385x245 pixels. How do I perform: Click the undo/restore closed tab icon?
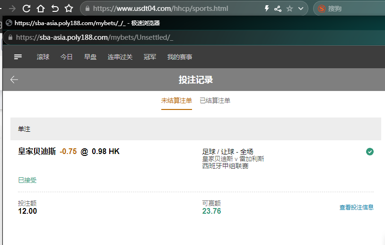tap(55, 9)
